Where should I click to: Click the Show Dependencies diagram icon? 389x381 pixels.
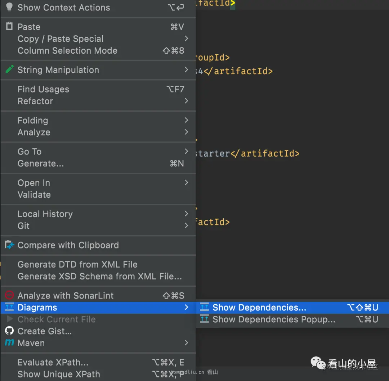pos(205,307)
